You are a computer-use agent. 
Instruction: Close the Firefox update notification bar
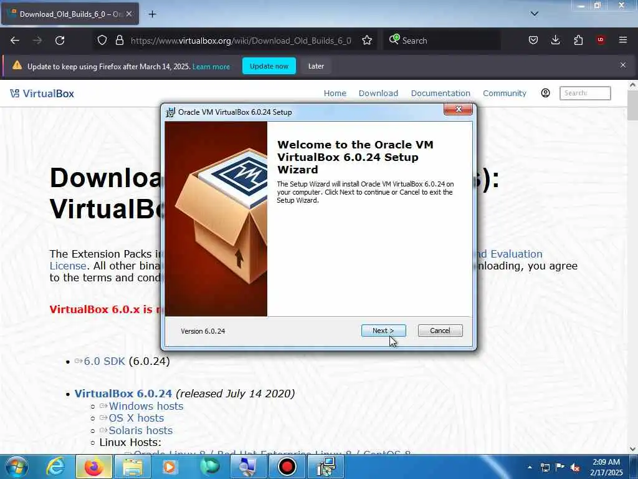click(x=623, y=65)
